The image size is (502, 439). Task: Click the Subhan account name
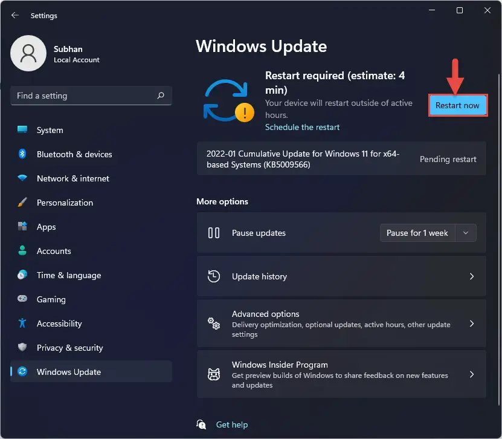68,49
